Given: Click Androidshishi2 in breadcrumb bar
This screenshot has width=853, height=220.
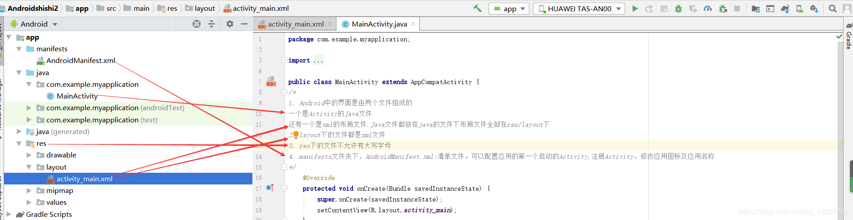Looking at the screenshot, I should point(33,8).
